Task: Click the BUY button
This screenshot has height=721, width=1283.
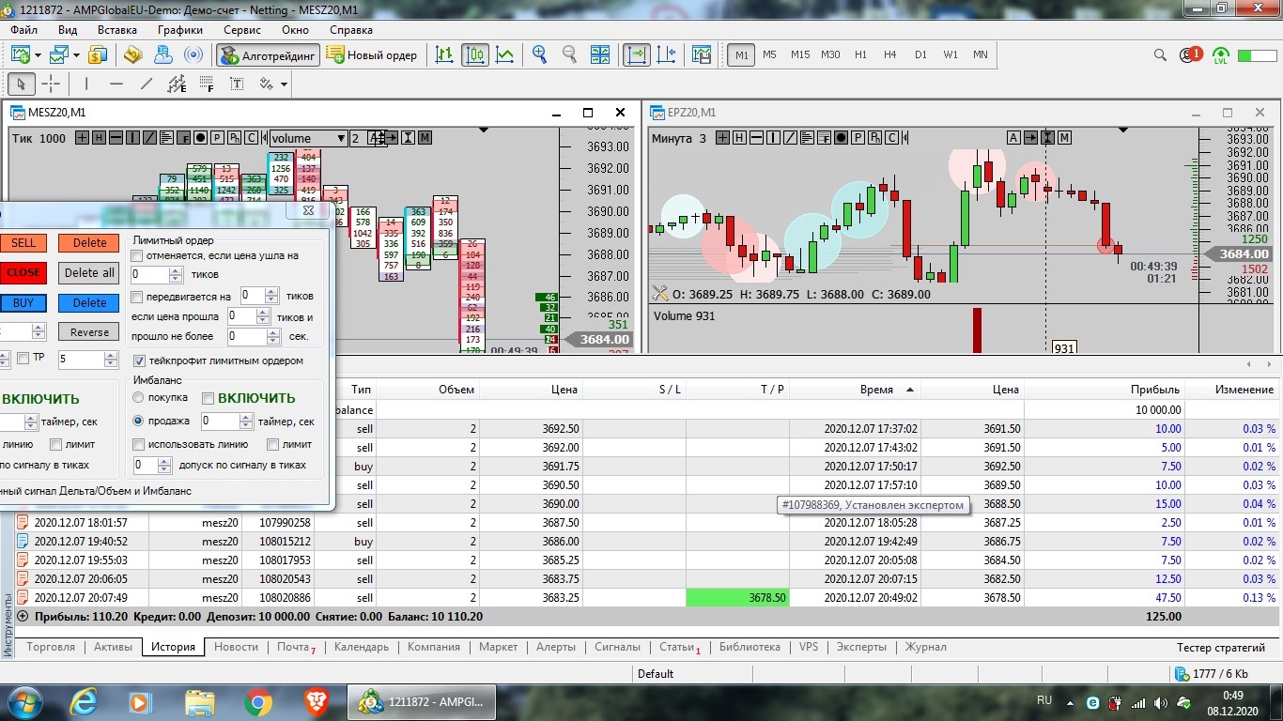Action: (23, 303)
